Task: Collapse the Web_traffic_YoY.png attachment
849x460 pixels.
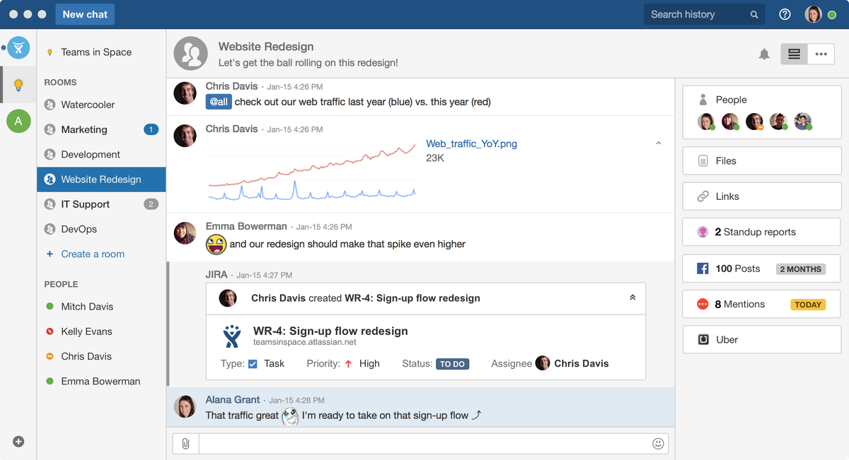Action: [658, 142]
